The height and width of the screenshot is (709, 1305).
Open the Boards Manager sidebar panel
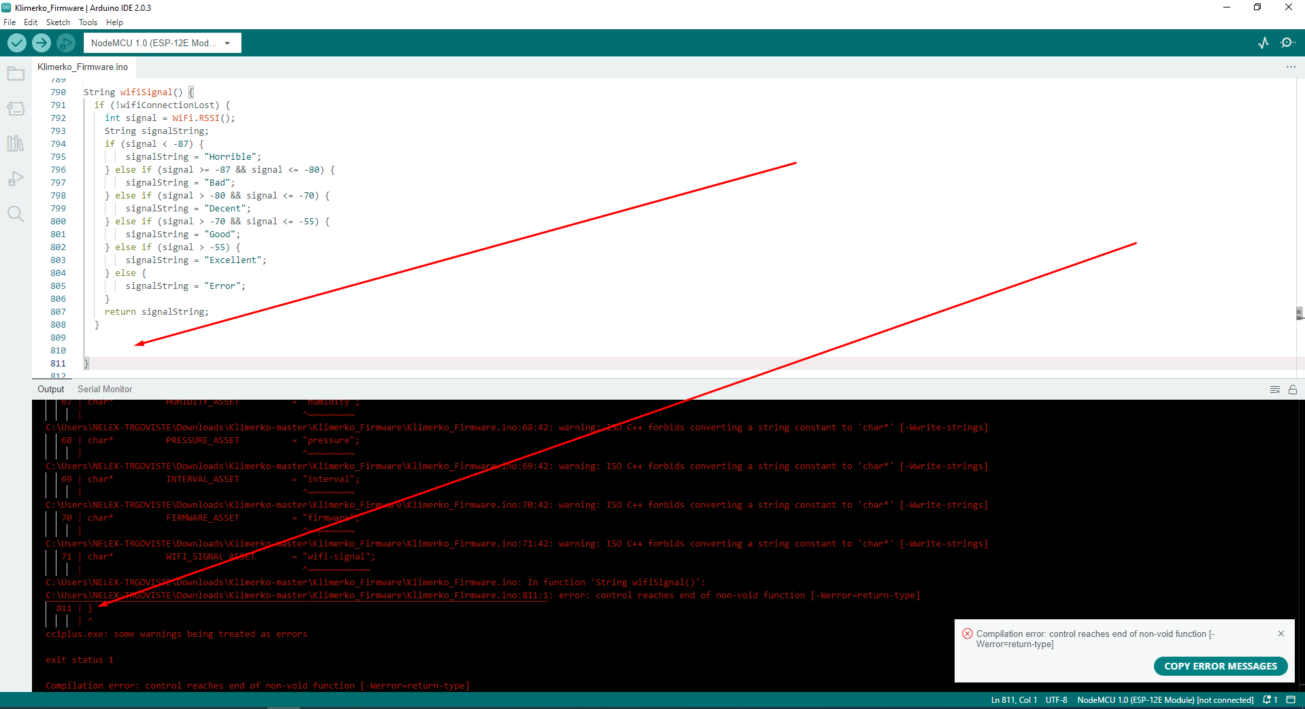(x=15, y=109)
